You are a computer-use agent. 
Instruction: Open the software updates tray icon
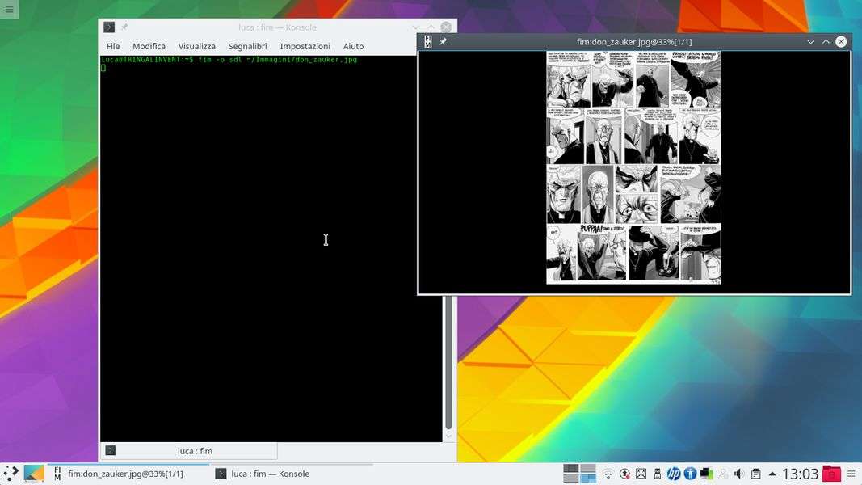pos(624,474)
